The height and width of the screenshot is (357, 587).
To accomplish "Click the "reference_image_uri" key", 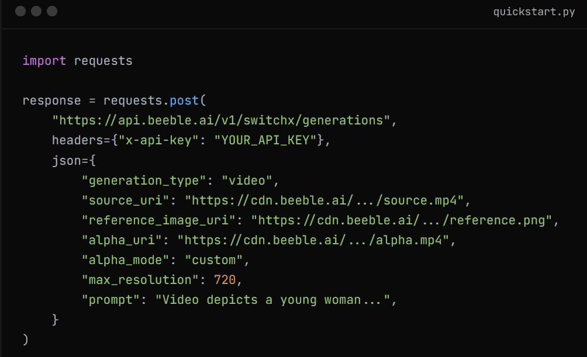I will point(158,220).
